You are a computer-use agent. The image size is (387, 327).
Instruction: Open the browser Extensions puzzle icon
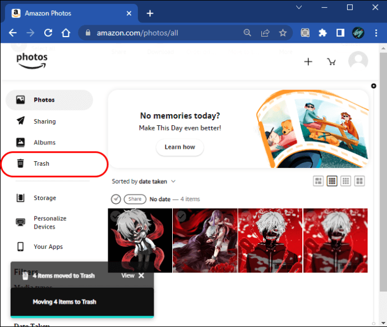[x=322, y=33]
